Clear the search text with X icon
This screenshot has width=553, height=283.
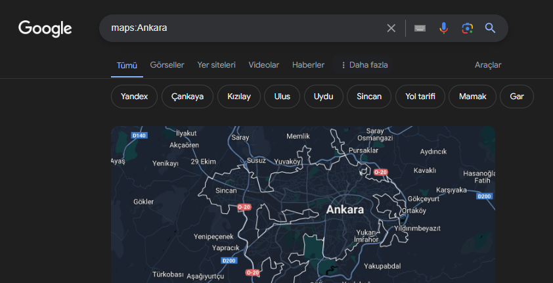point(391,28)
